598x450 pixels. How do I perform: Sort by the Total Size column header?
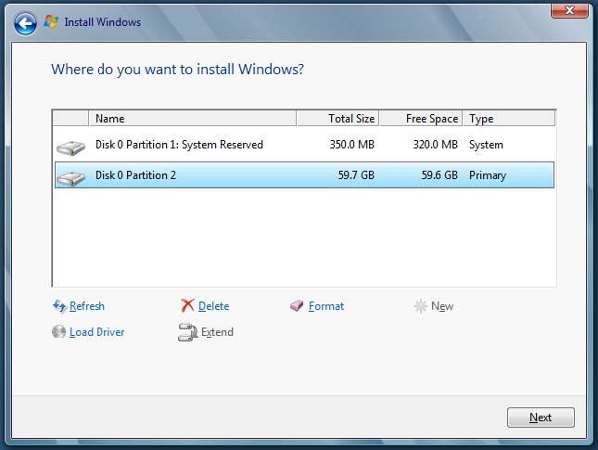click(x=337, y=119)
